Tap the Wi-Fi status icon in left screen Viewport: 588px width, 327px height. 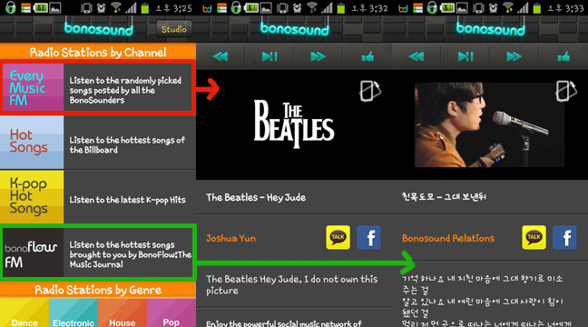click(x=116, y=8)
